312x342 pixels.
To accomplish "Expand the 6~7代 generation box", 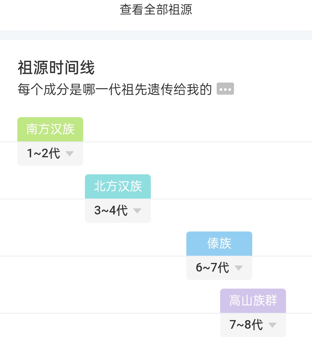I will (x=219, y=268).
